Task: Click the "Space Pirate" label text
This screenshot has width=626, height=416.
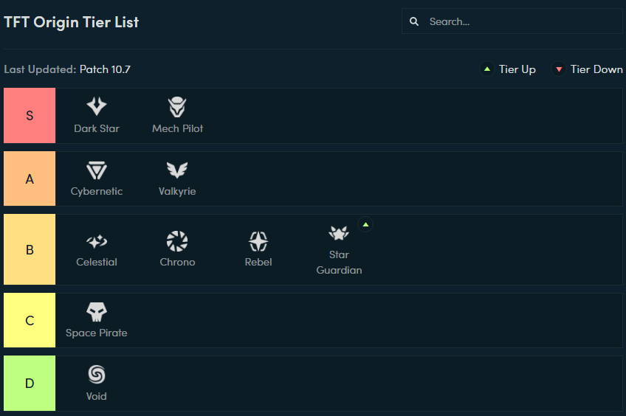Action: [x=97, y=333]
